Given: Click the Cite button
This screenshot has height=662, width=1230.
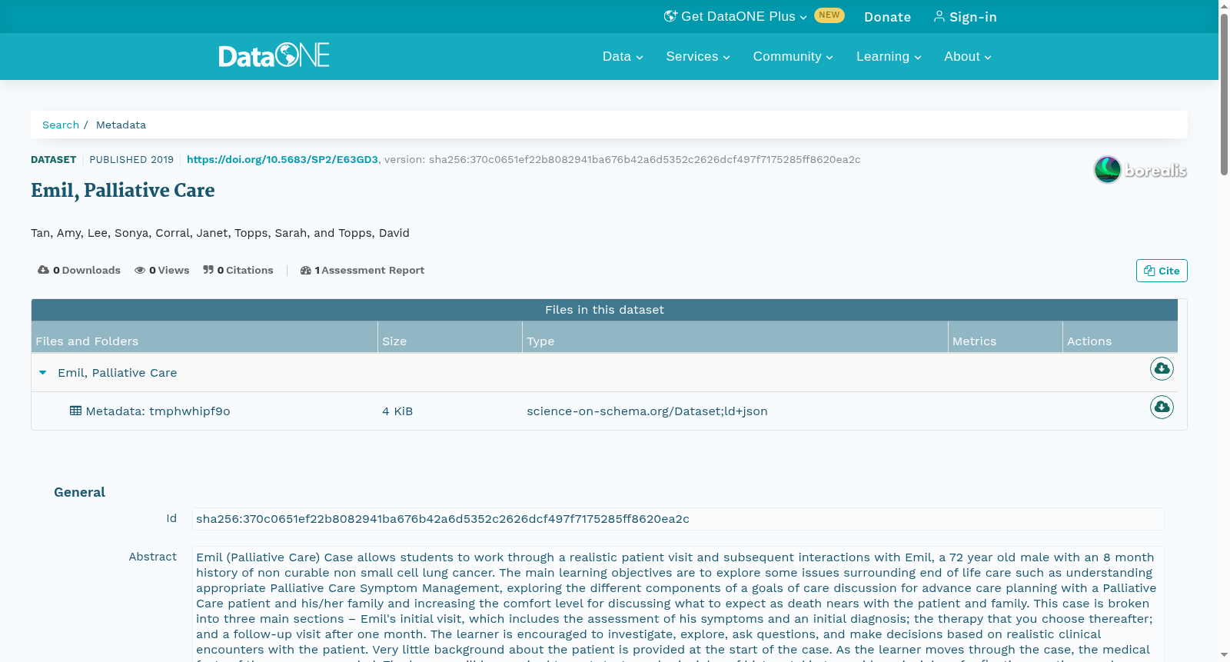Looking at the screenshot, I should pyautogui.click(x=1162, y=271).
